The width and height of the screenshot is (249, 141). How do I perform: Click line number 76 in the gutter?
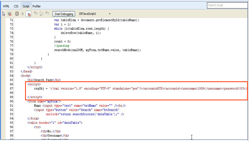11,41
